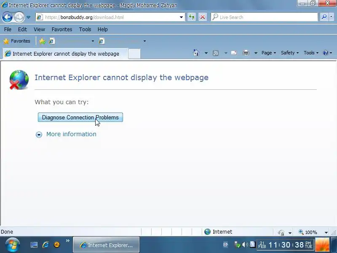The image size is (337, 253).
Task: Expand the zoom level dropdown arrow
Action: click(x=326, y=232)
